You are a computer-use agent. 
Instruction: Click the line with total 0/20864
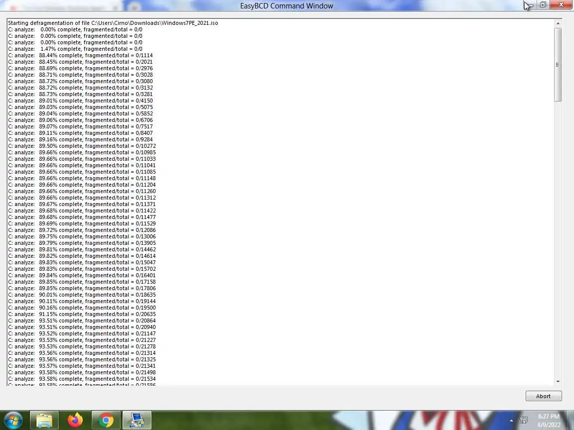82,321
